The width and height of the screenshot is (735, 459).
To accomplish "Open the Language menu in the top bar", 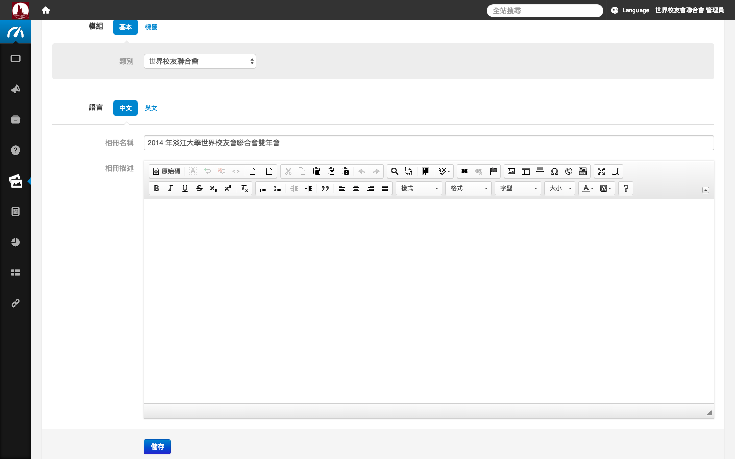I will click(x=630, y=10).
